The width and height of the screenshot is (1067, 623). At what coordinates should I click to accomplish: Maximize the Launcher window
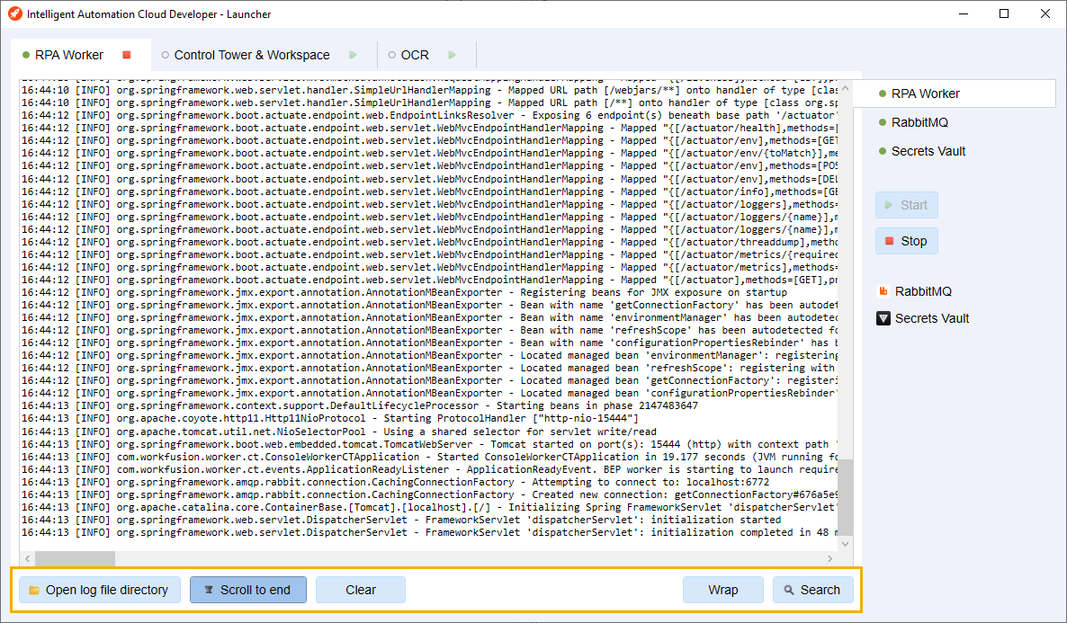(x=1004, y=13)
